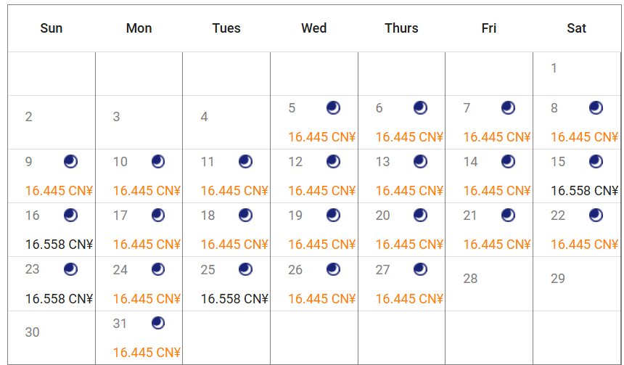Screen dimensions: 624x365
Task: Click the Sat column header
Action: [x=577, y=28]
